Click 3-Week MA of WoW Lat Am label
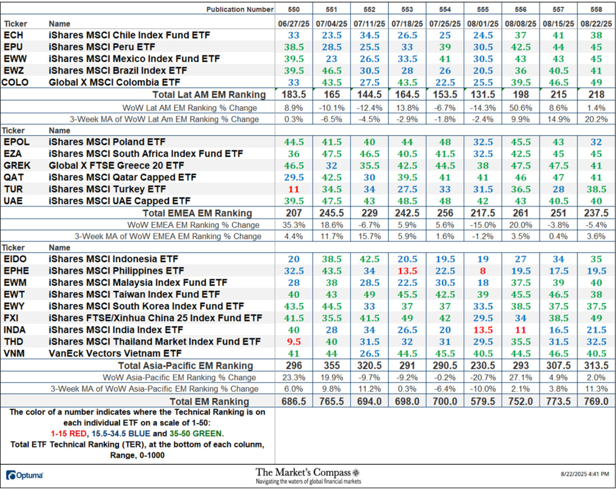 (x=164, y=119)
